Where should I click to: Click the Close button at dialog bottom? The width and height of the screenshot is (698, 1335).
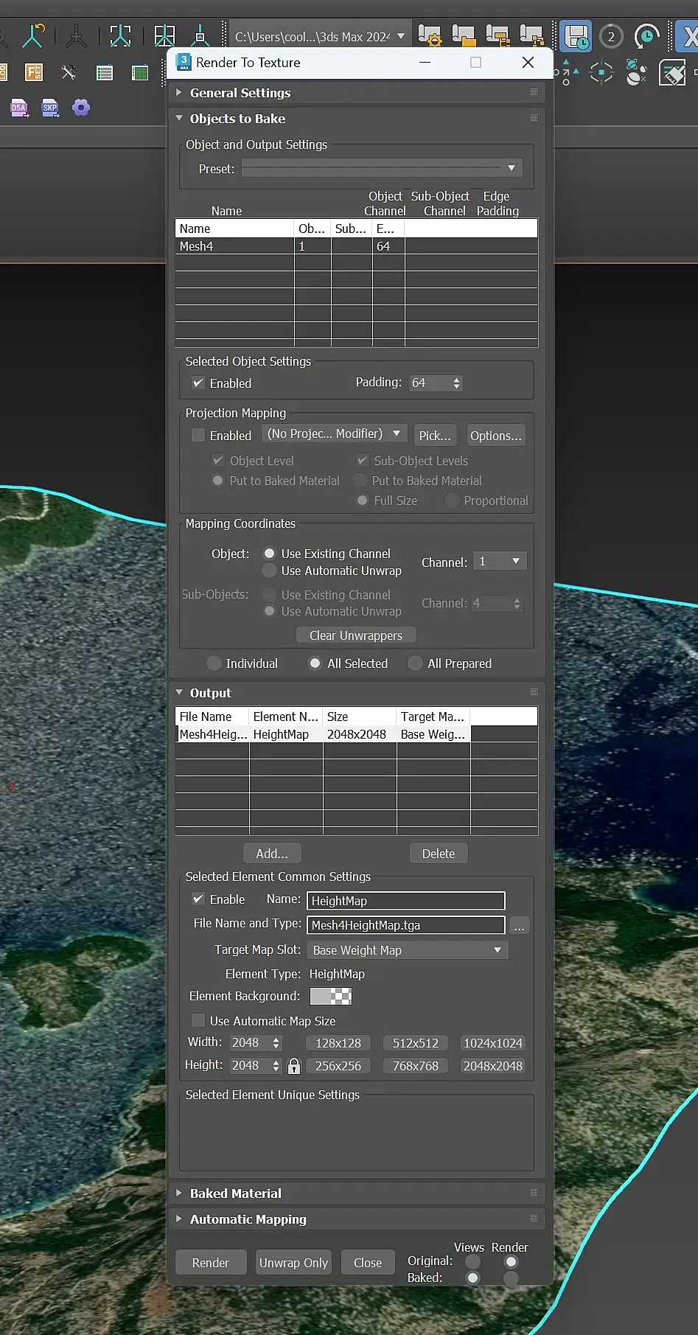coord(368,1263)
